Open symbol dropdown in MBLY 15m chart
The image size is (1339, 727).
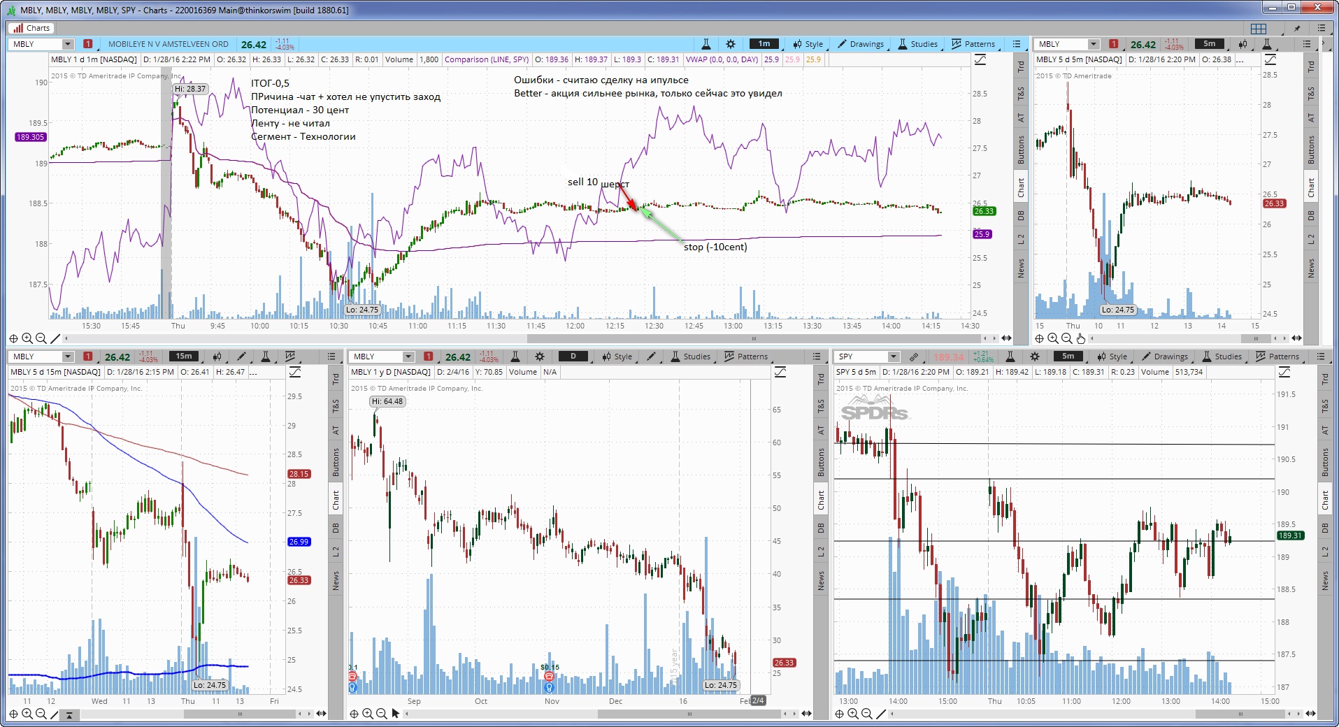pyautogui.click(x=68, y=357)
